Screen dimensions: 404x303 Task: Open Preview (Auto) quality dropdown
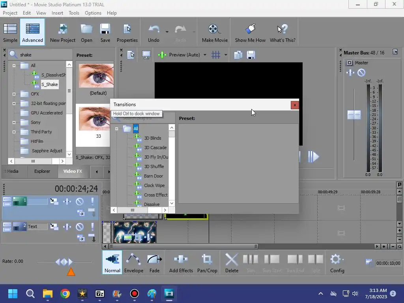tap(205, 55)
